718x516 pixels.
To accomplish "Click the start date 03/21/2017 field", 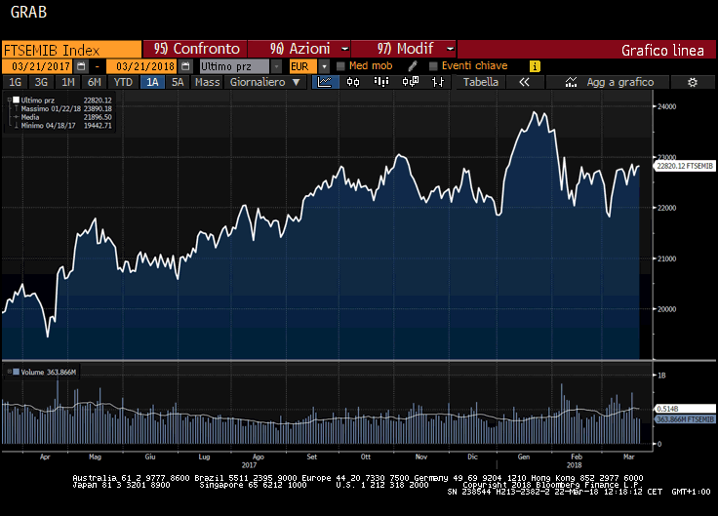I will [x=38, y=66].
